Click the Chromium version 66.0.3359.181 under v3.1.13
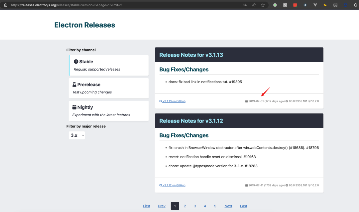 pyautogui.click(x=298, y=101)
